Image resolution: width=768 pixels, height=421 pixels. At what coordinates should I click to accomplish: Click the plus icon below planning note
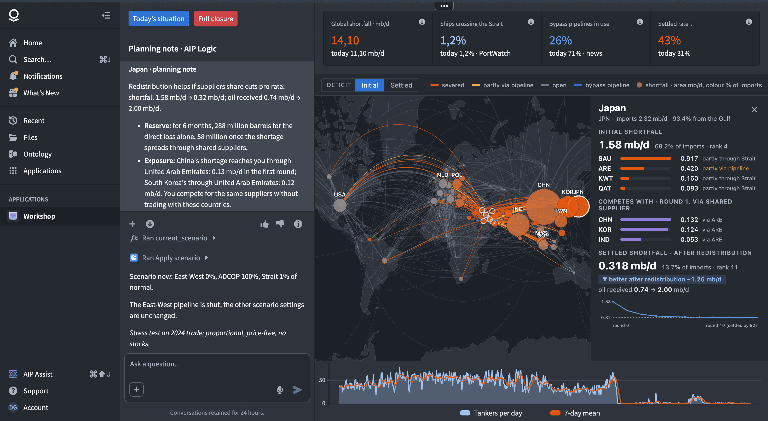click(132, 224)
